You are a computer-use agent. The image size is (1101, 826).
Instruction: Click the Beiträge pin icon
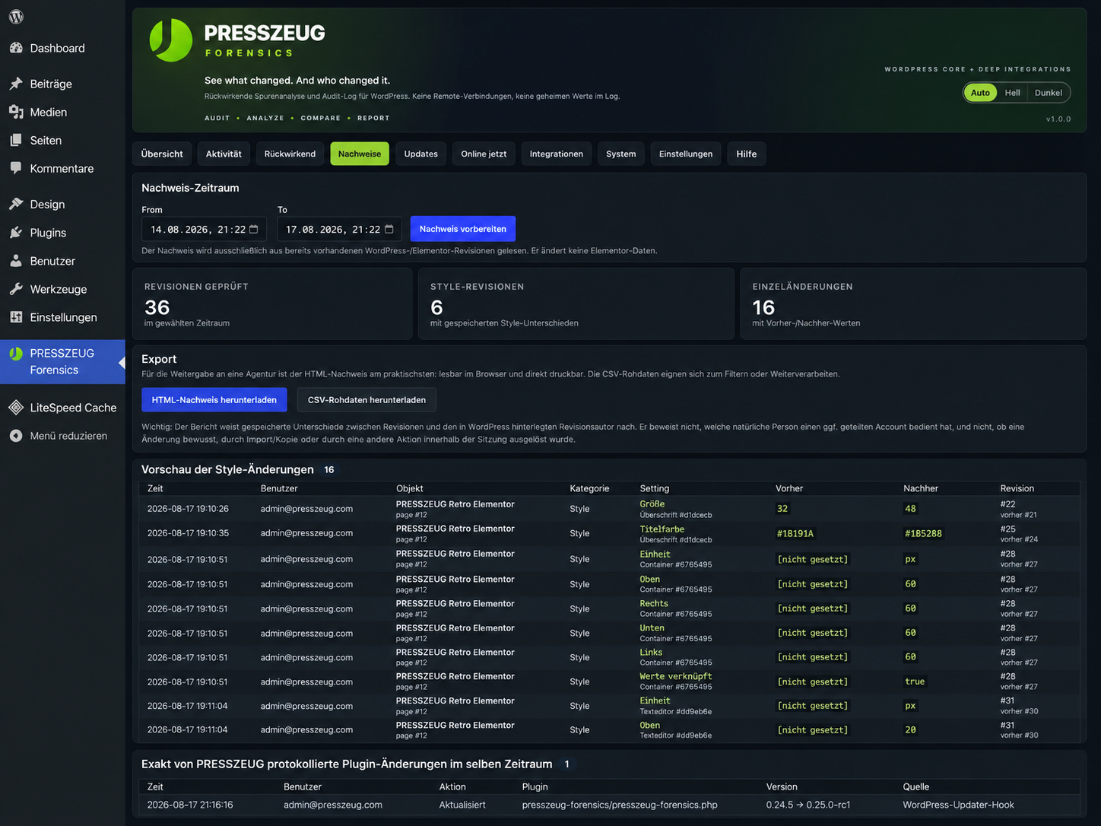click(x=16, y=84)
